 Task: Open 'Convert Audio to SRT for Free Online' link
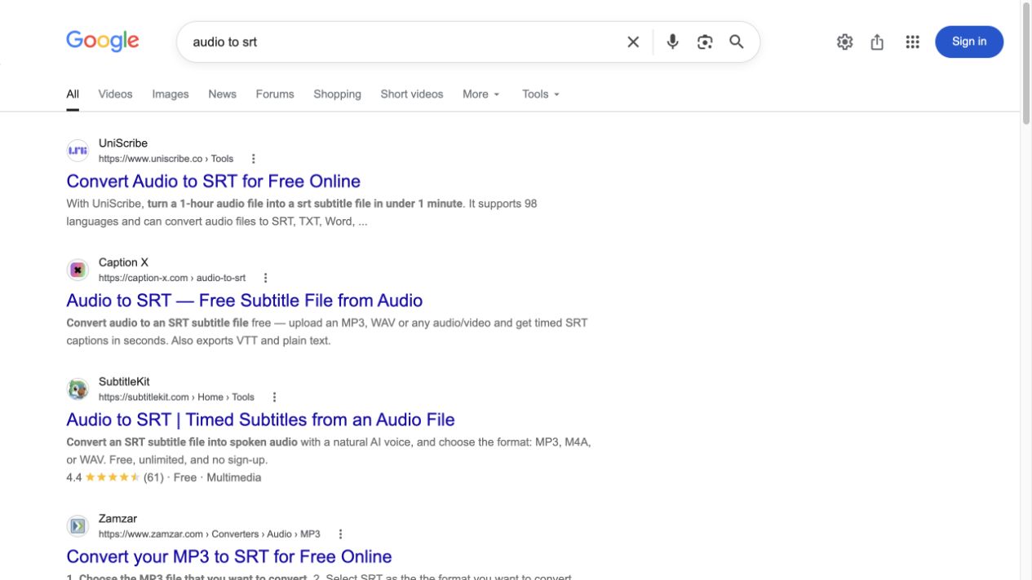213,181
